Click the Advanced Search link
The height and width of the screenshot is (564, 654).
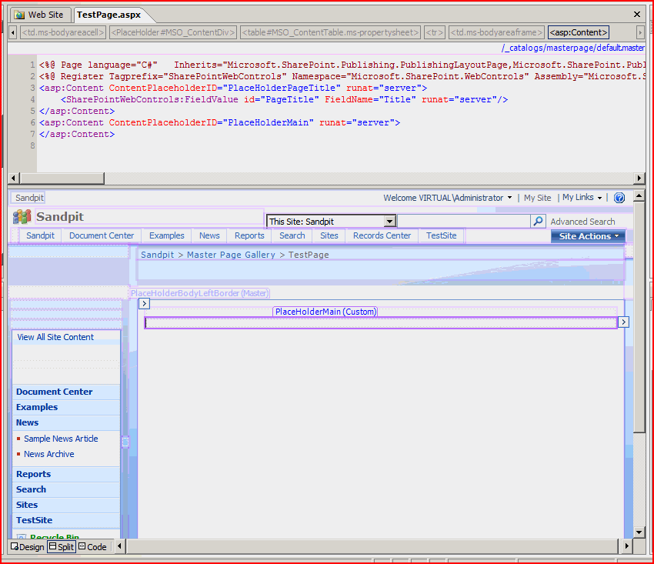tap(582, 222)
